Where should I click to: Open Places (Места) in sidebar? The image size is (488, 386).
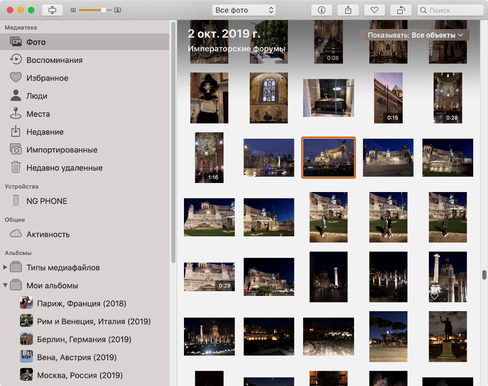(38, 114)
